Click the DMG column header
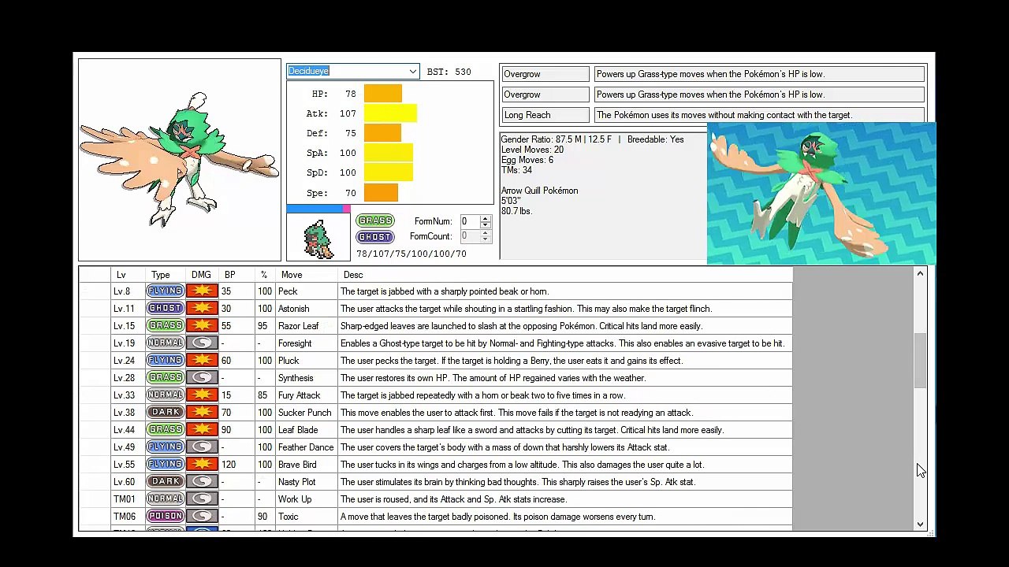Viewport: 1009px width, 567px height. point(201,275)
